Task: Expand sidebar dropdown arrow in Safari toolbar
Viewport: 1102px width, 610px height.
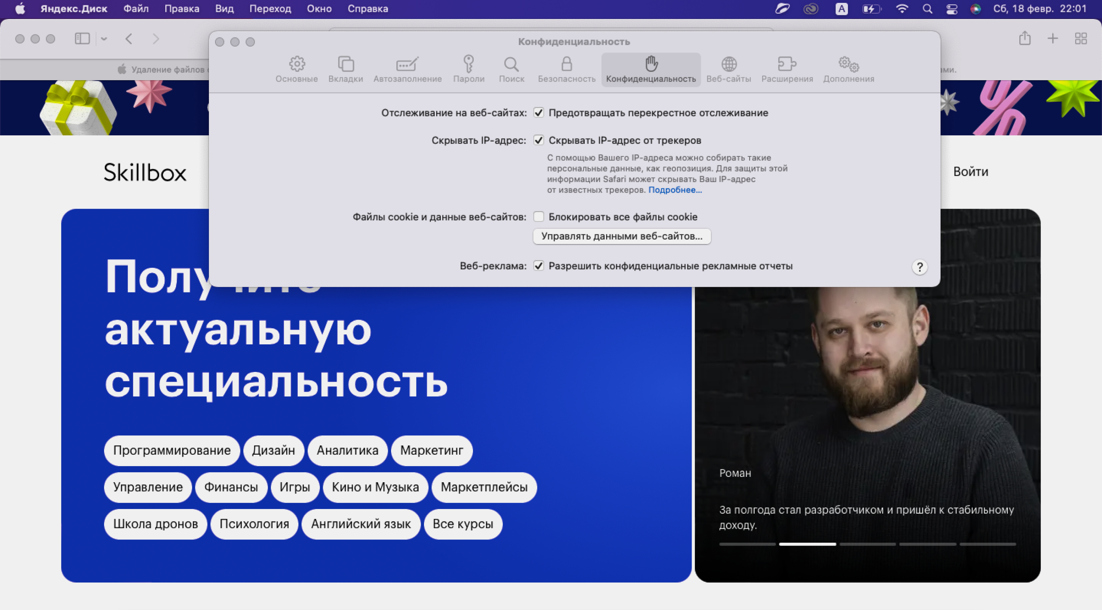Action: (104, 39)
